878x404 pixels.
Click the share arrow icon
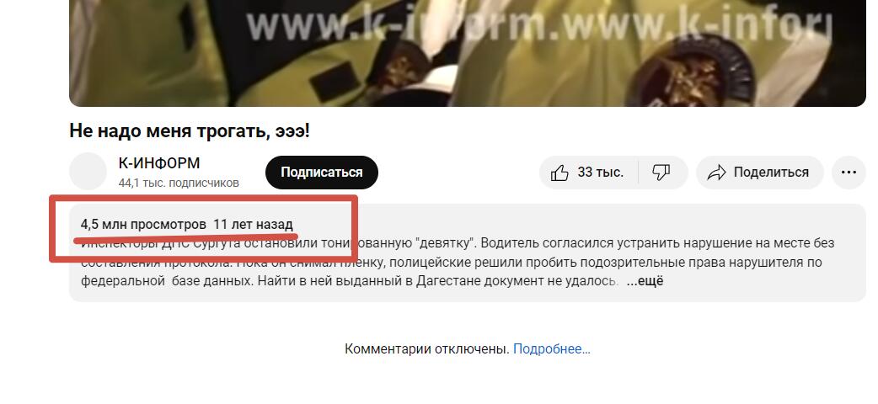point(717,173)
